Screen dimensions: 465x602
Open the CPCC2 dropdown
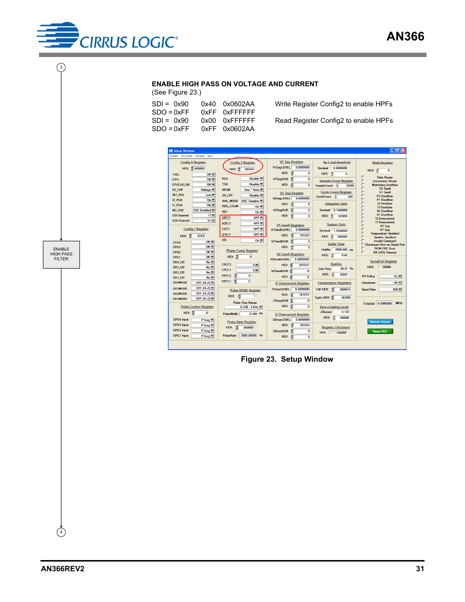click(248, 265)
